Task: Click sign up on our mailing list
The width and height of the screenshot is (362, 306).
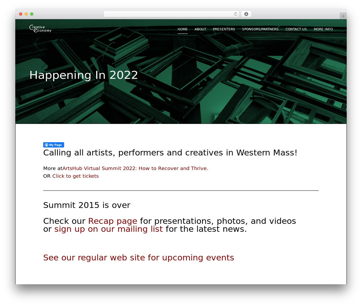Action: click(109, 229)
